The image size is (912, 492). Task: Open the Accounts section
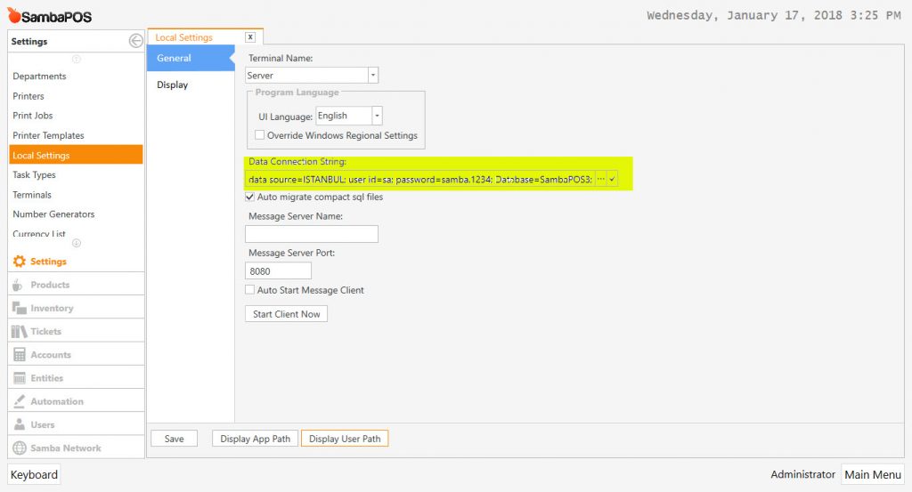click(x=77, y=354)
